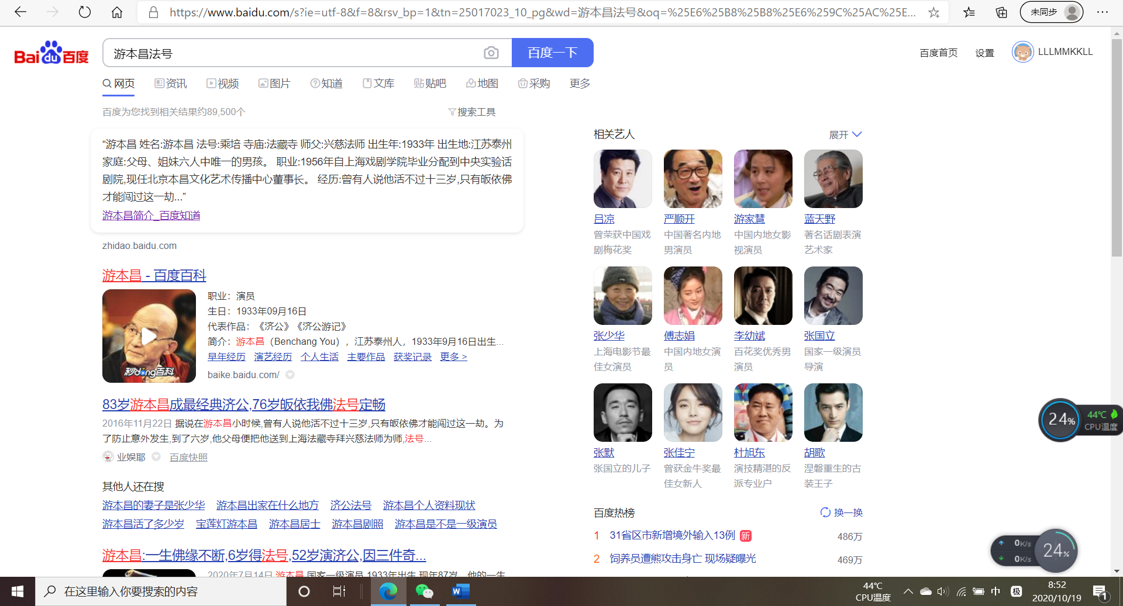Open the browser home page
This screenshot has height=606, width=1123.
tap(117, 12)
